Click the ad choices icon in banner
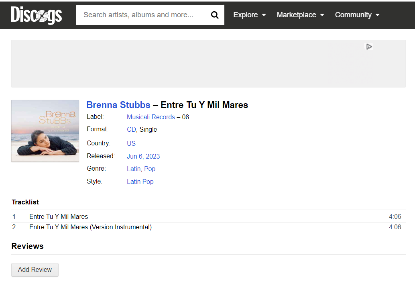Image resolution: width=415 pixels, height=308 pixels. [369, 47]
